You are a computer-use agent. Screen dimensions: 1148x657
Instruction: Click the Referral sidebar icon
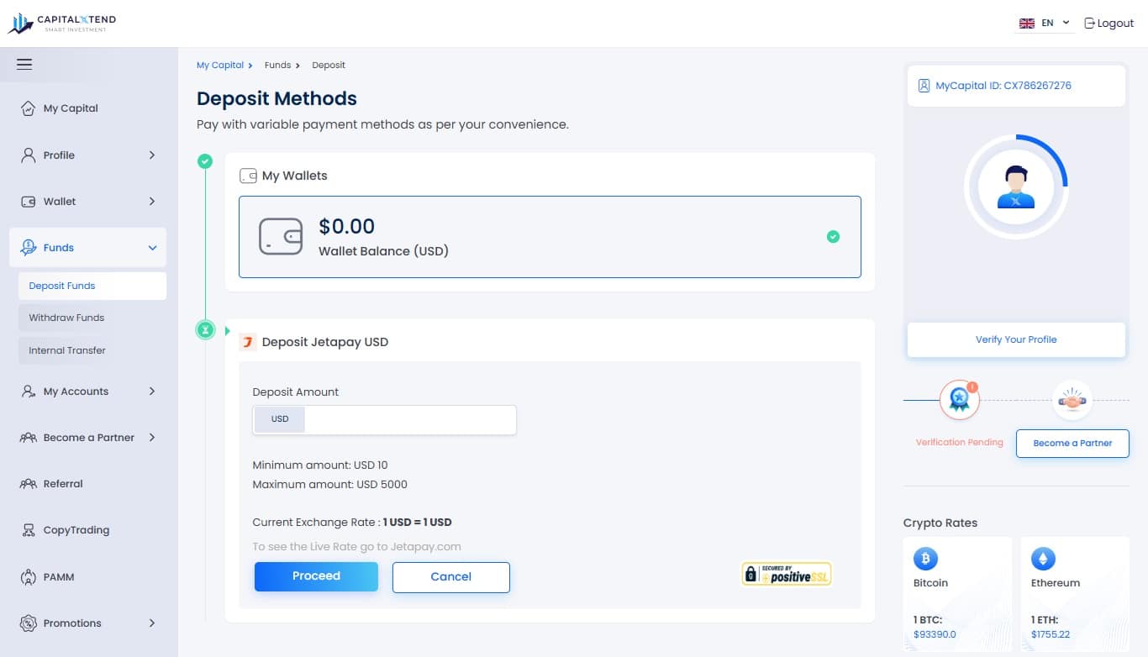29,484
